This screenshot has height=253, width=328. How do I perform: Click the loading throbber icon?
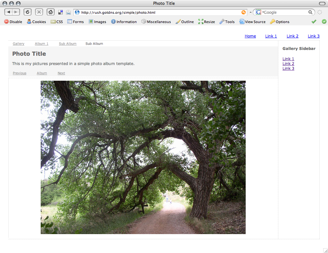pos(320,12)
